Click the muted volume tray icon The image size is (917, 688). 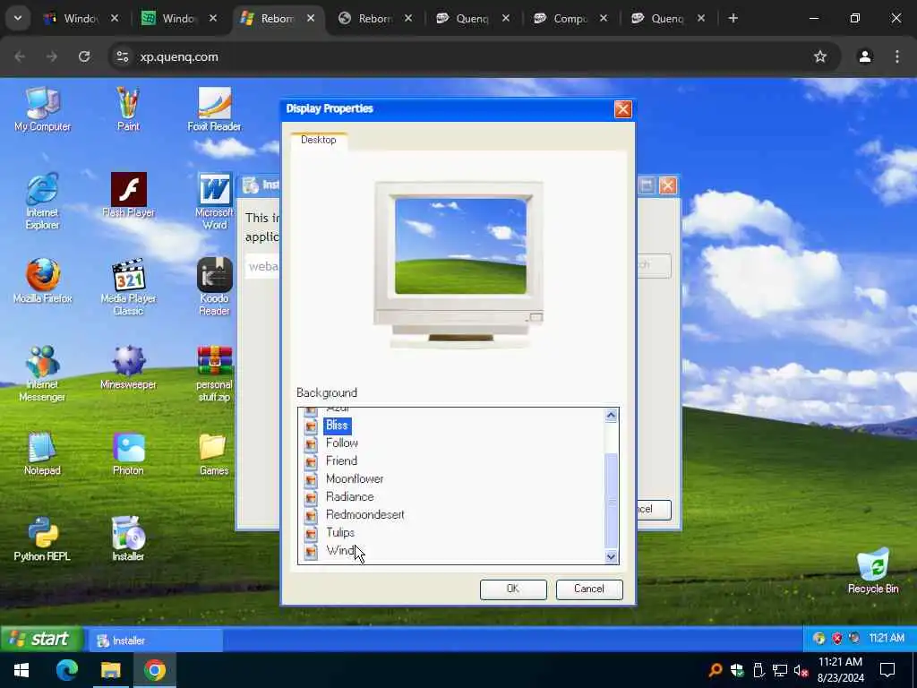[801, 670]
